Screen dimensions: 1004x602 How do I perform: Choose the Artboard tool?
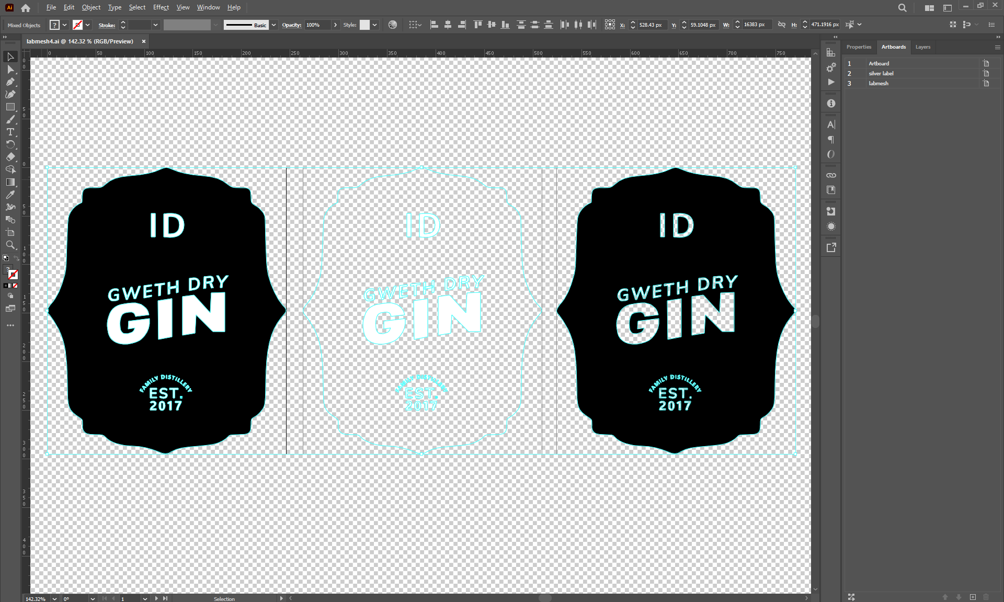[x=10, y=232]
